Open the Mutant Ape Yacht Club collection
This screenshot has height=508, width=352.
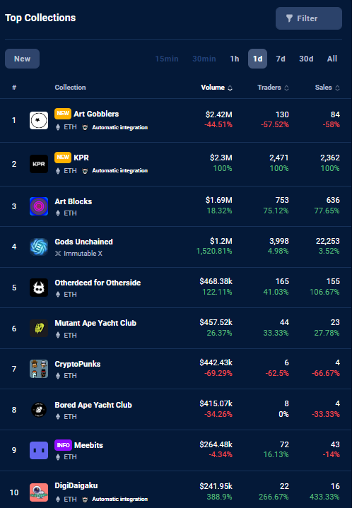click(95, 323)
